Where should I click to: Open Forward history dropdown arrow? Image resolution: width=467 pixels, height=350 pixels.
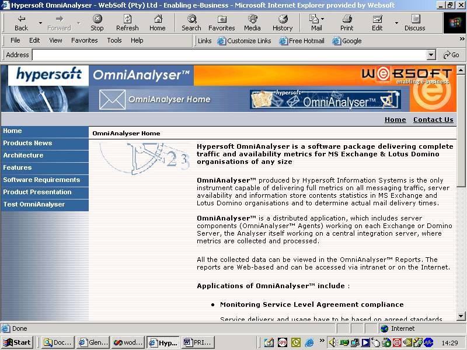(x=79, y=23)
